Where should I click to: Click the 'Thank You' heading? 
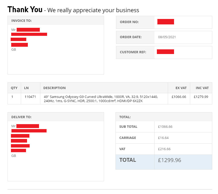pyautogui.click(x=25, y=10)
